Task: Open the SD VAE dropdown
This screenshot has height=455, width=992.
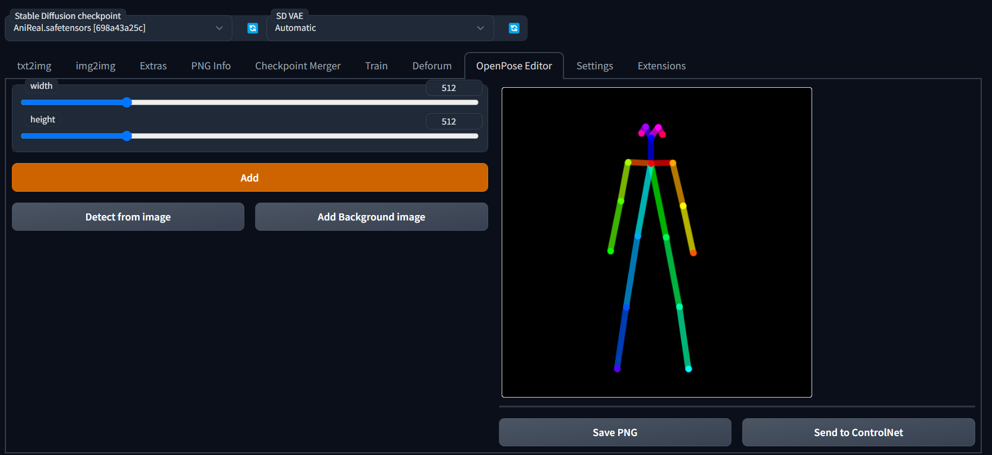Action: point(380,28)
